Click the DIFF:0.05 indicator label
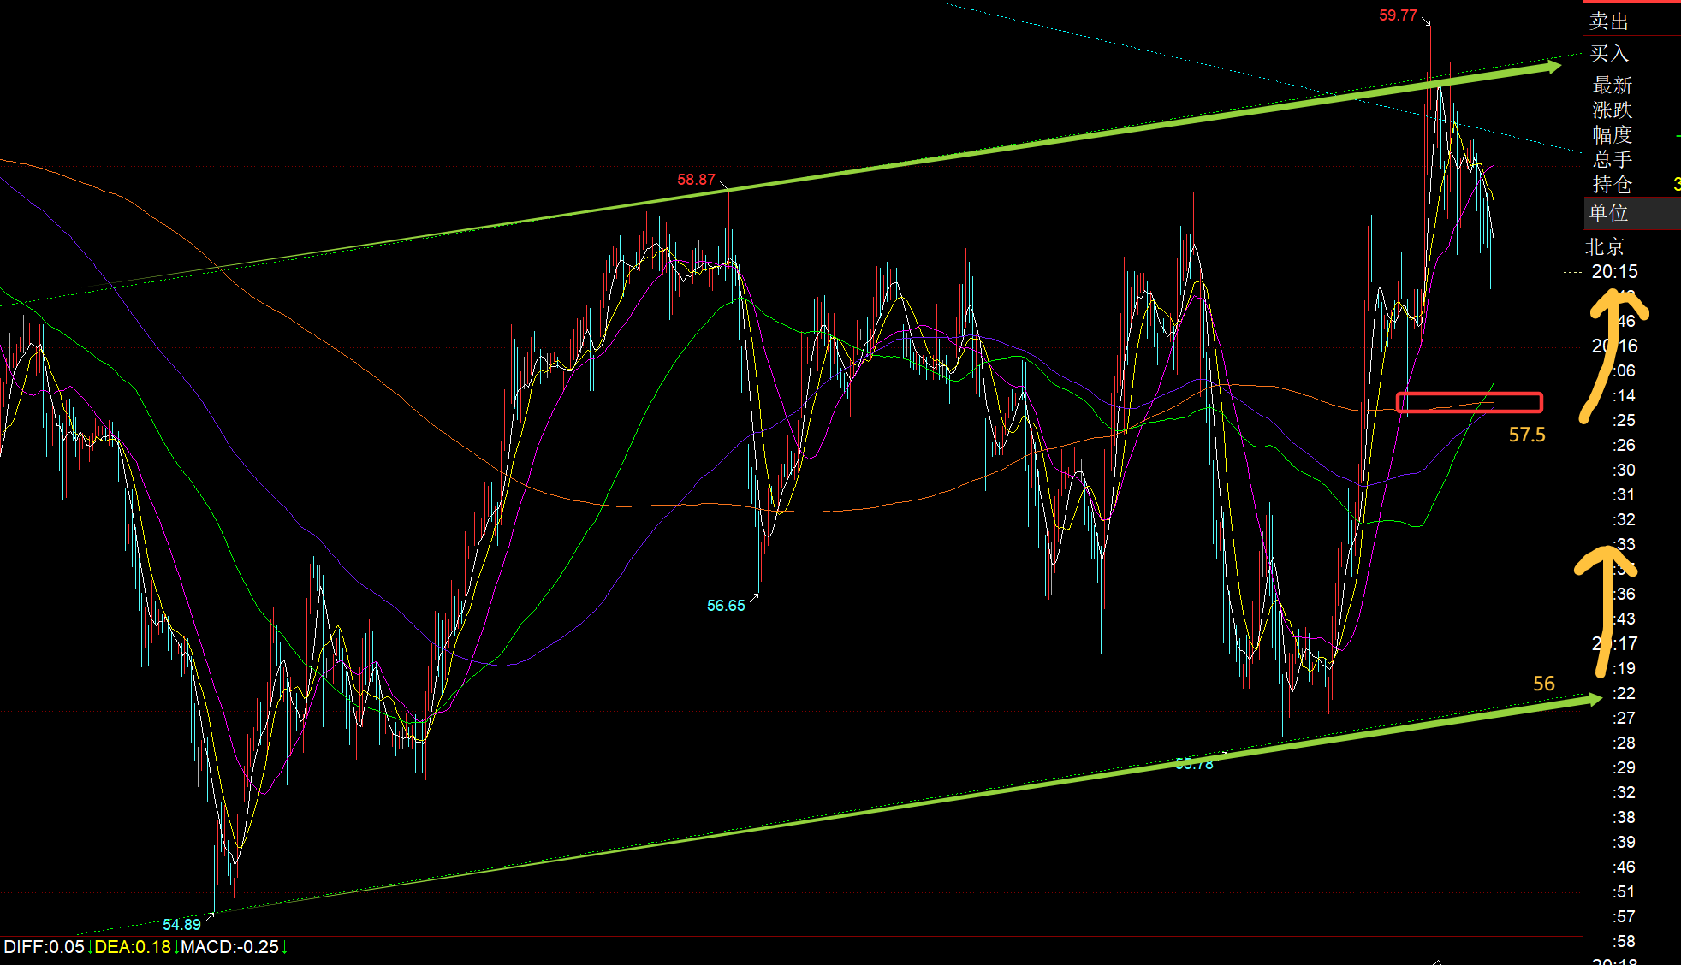The image size is (1681, 965). (44, 947)
